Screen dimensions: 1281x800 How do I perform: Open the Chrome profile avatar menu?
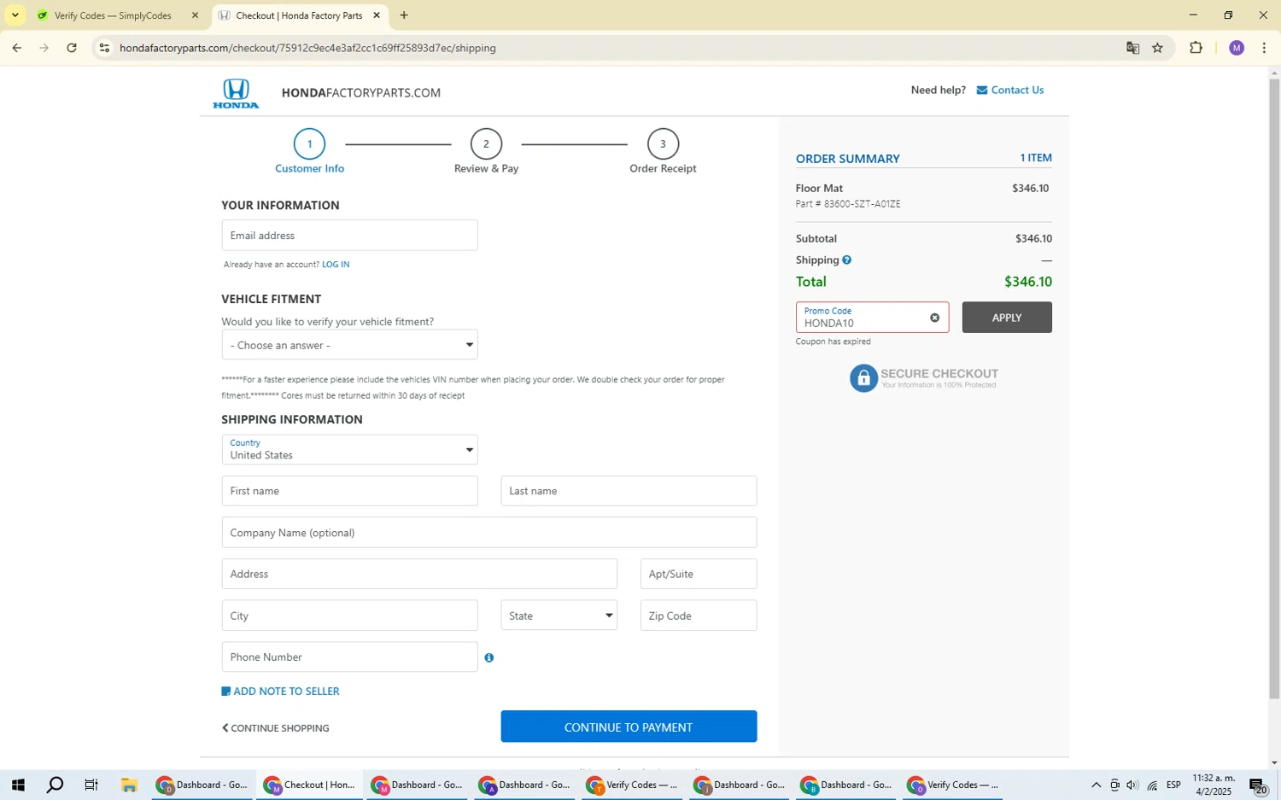point(1237,48)
